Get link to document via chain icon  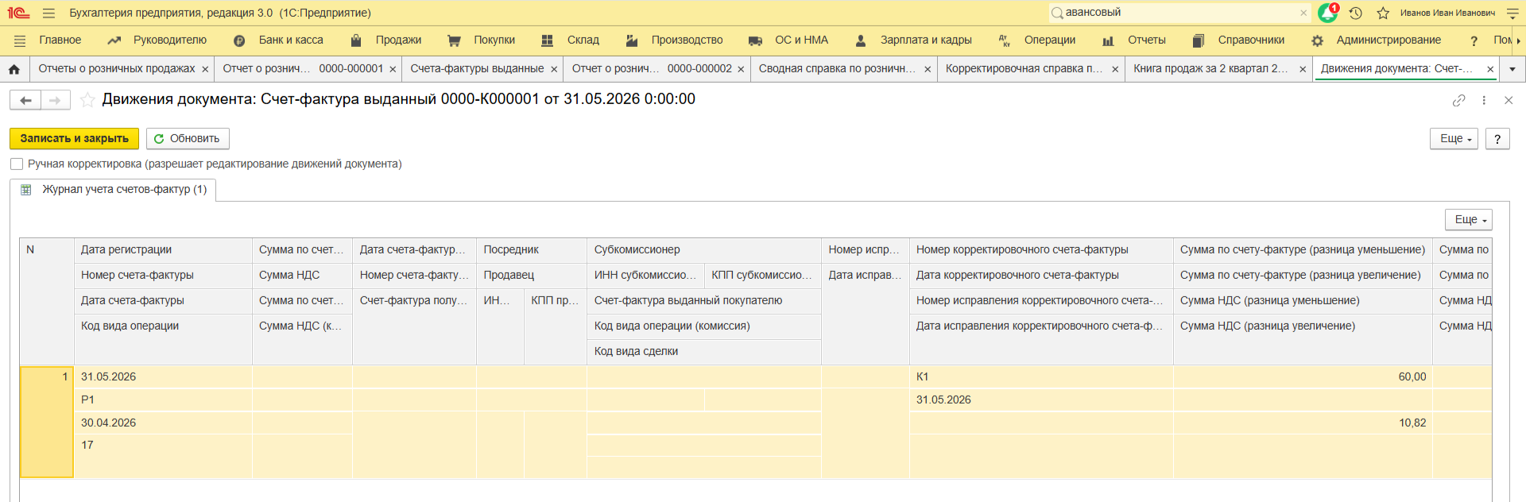(1458, 100)
